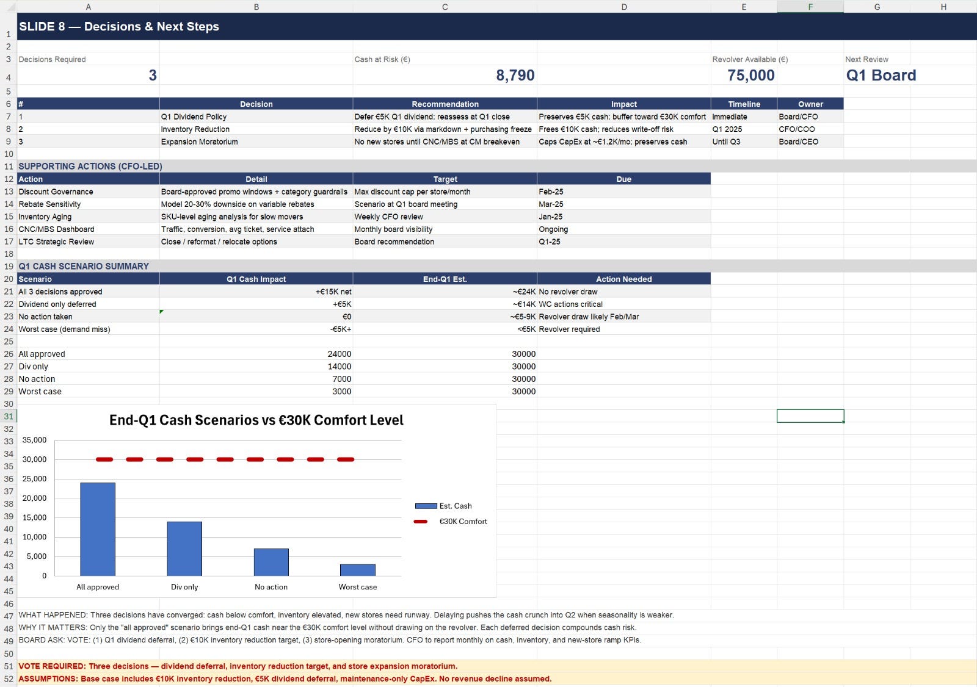Select column header F
Viewport: 977px width, 687px height.
[810, 7]
